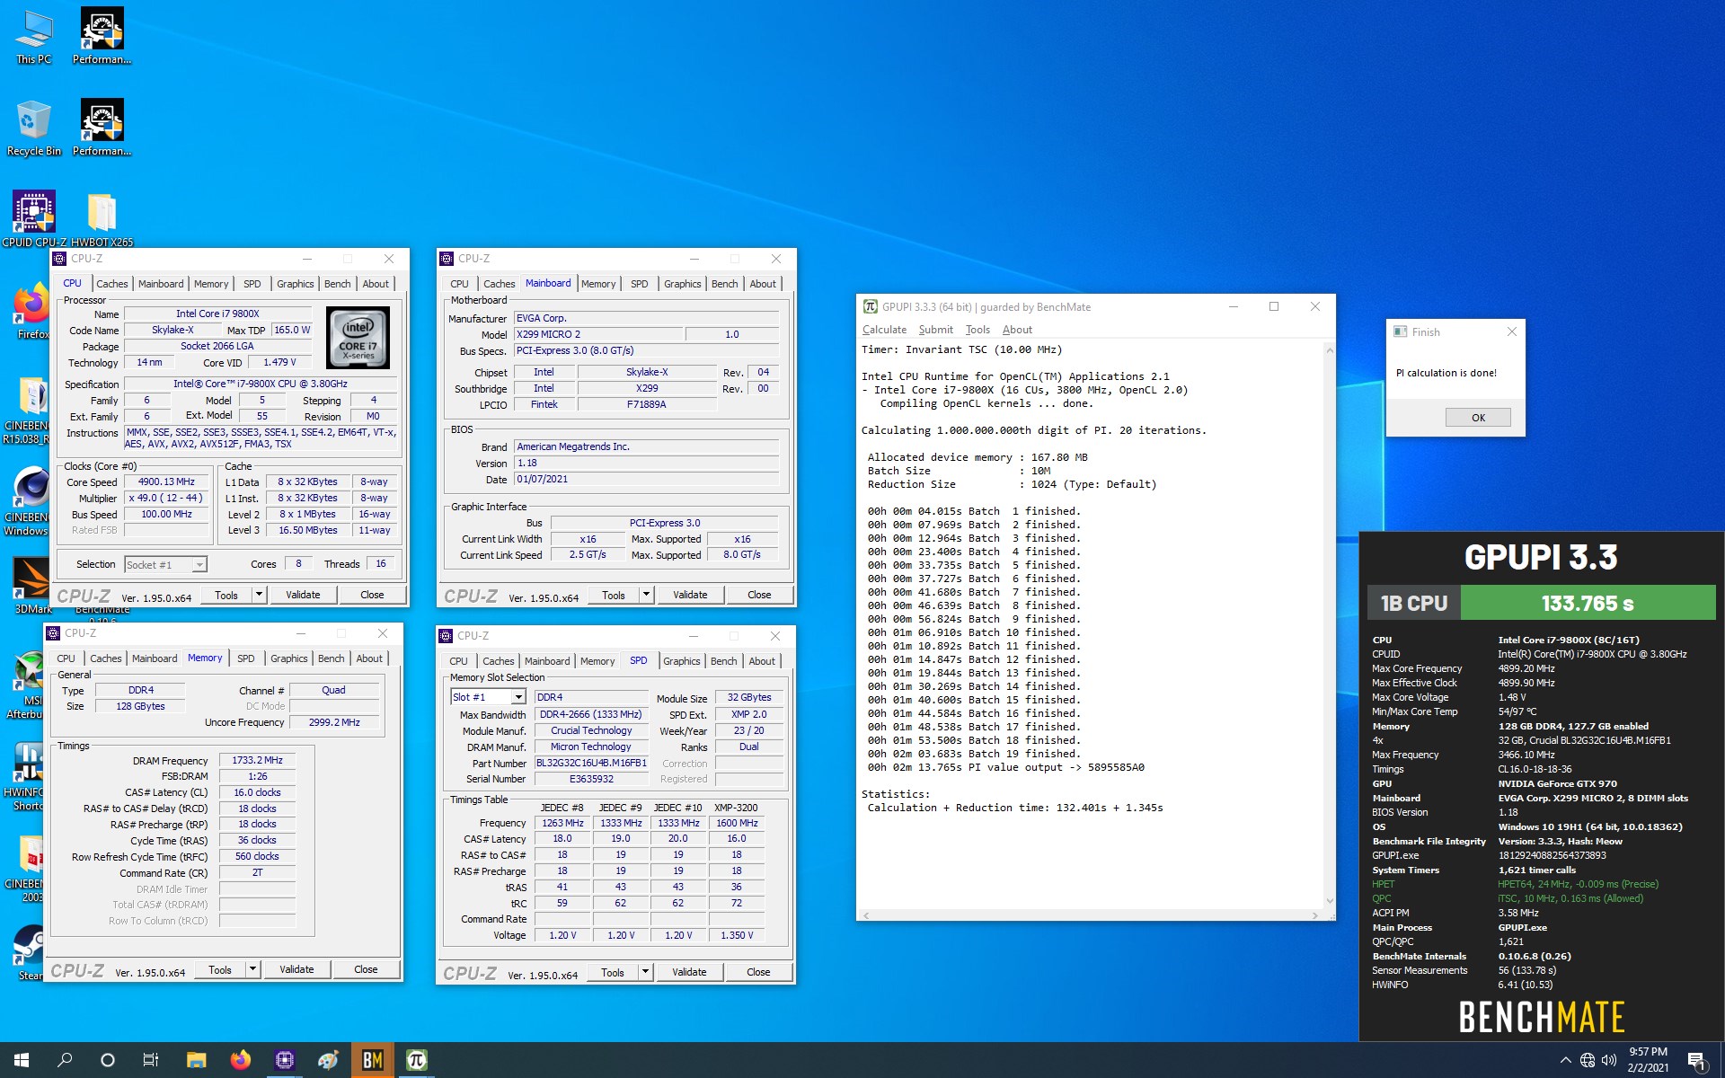
Task: Click GPUPI horizontal scrollbar left arrow
Action: pos(867,915)
